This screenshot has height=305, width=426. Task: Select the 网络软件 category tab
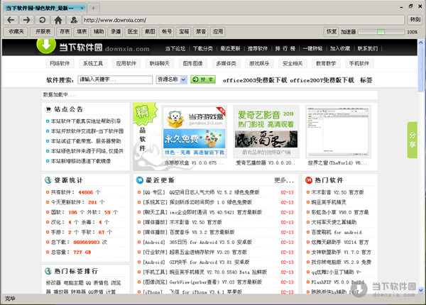pyautogui.click(x=60, y=64)
